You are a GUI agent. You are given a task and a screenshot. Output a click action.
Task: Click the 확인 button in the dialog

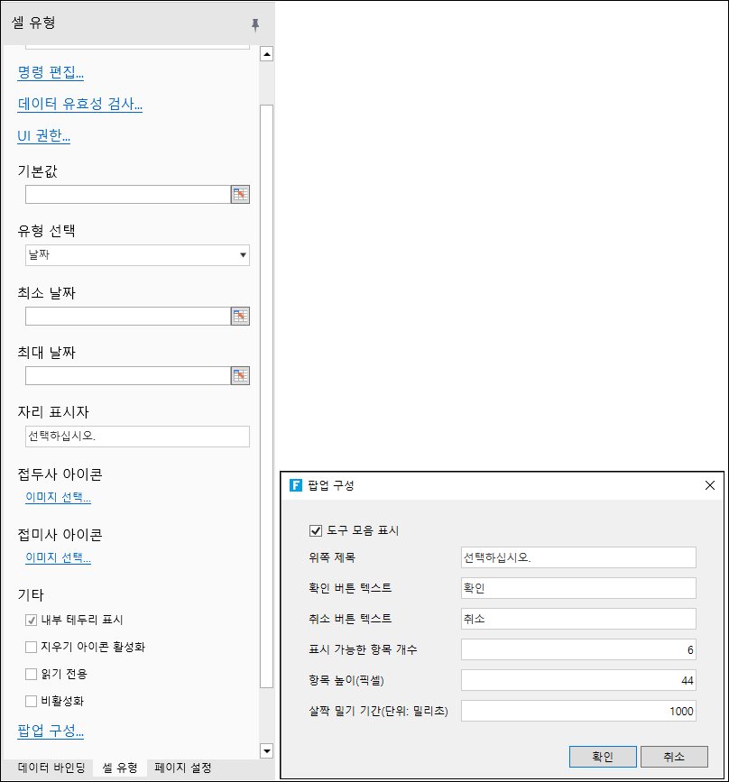tap(603, 756)
